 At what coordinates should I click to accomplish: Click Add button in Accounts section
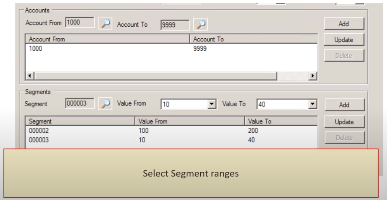pyautogui.click(x=344, y=24)
